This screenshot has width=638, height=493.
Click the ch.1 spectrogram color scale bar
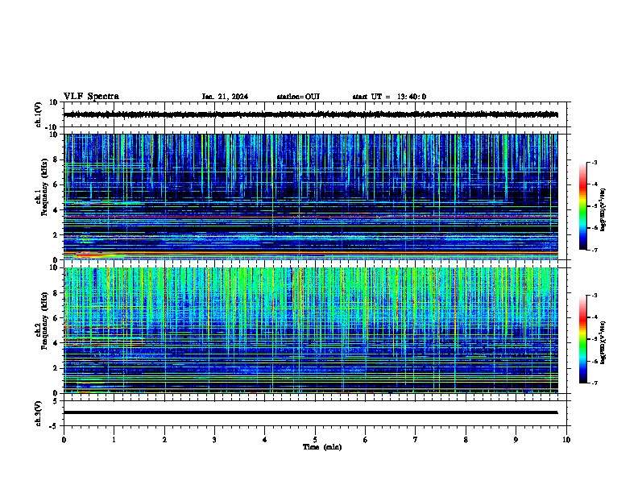tap(583, 206)
